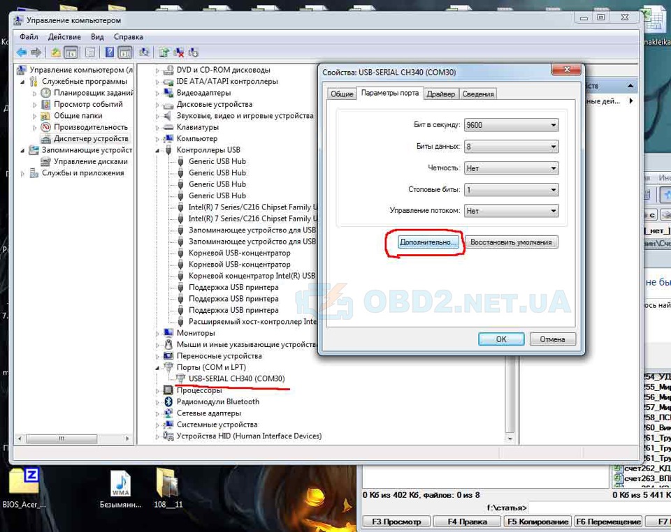Click the Up one level folder icon
Screen dimensions: 671x532
(x=56, y=52)
